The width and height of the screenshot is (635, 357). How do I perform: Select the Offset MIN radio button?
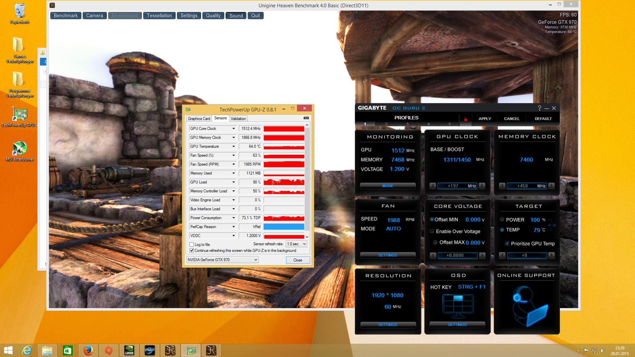pos(432,219)
